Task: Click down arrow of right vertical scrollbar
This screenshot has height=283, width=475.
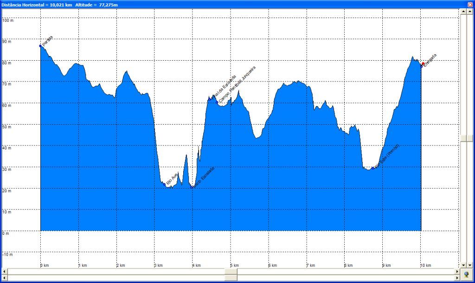Action: coord(470,265)
